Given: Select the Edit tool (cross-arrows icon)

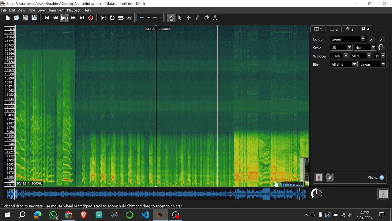Looking at the screenshot, I should [189, 18].
